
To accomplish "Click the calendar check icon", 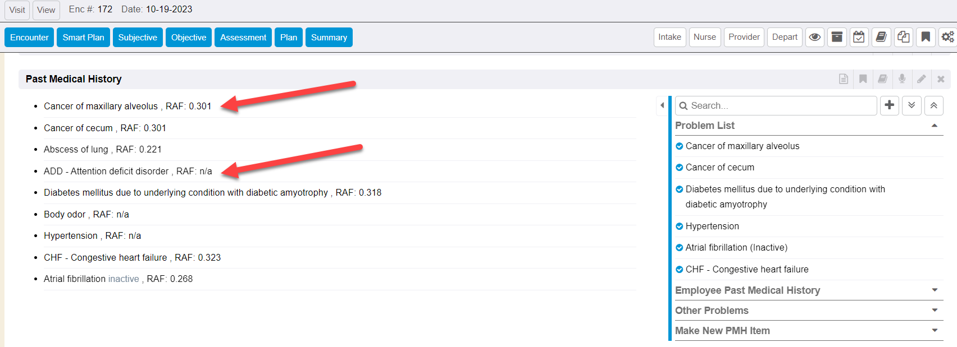I will click(x=859, y=38).
